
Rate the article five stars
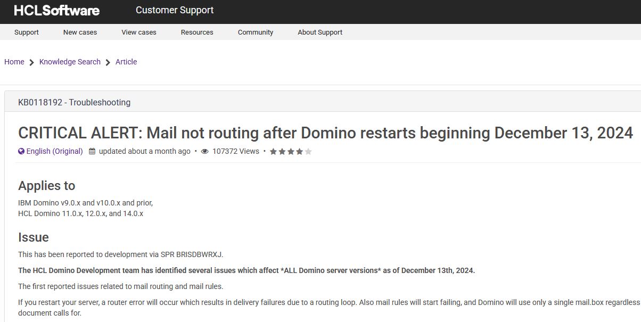coord(308,151)
